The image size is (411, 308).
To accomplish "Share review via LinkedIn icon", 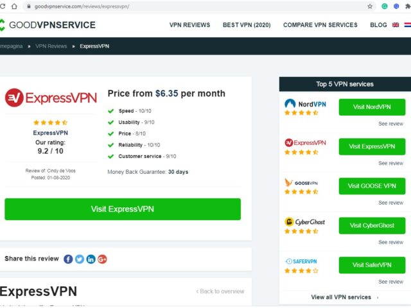I will (91, 259).
